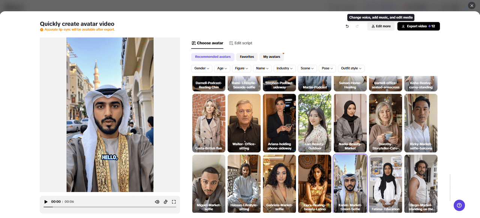Select the Recommended avatars tab
Viewport: 480px width, 218px height.
213,57
